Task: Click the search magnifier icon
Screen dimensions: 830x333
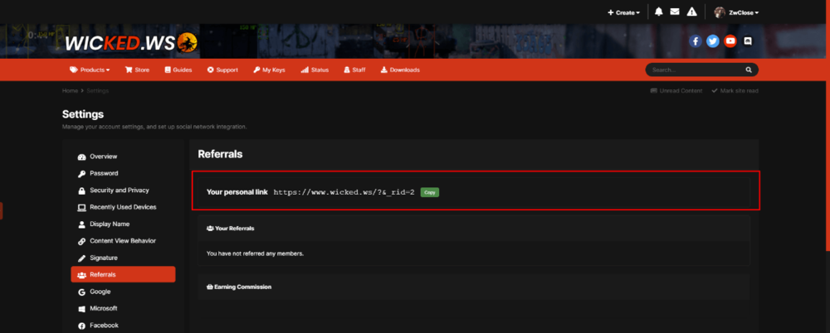Action: (x=749, y=70)
